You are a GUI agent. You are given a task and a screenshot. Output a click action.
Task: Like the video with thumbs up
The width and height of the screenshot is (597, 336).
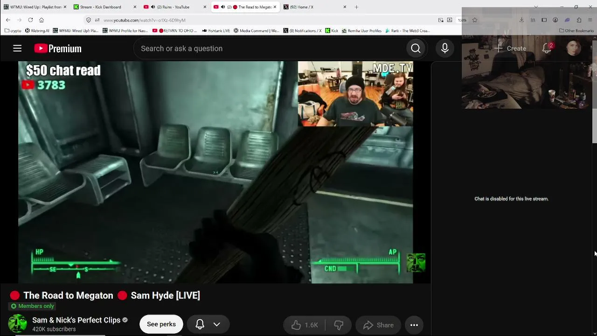pos(305,325)
